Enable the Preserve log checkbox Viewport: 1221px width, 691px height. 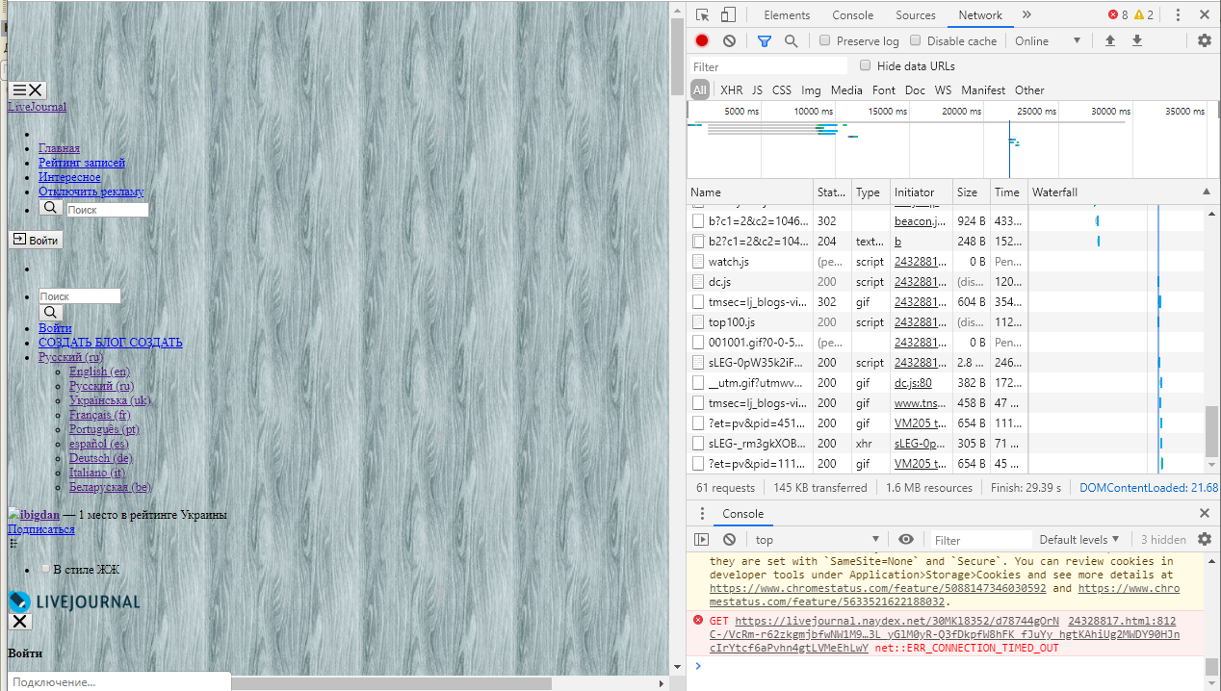[825, 40]
